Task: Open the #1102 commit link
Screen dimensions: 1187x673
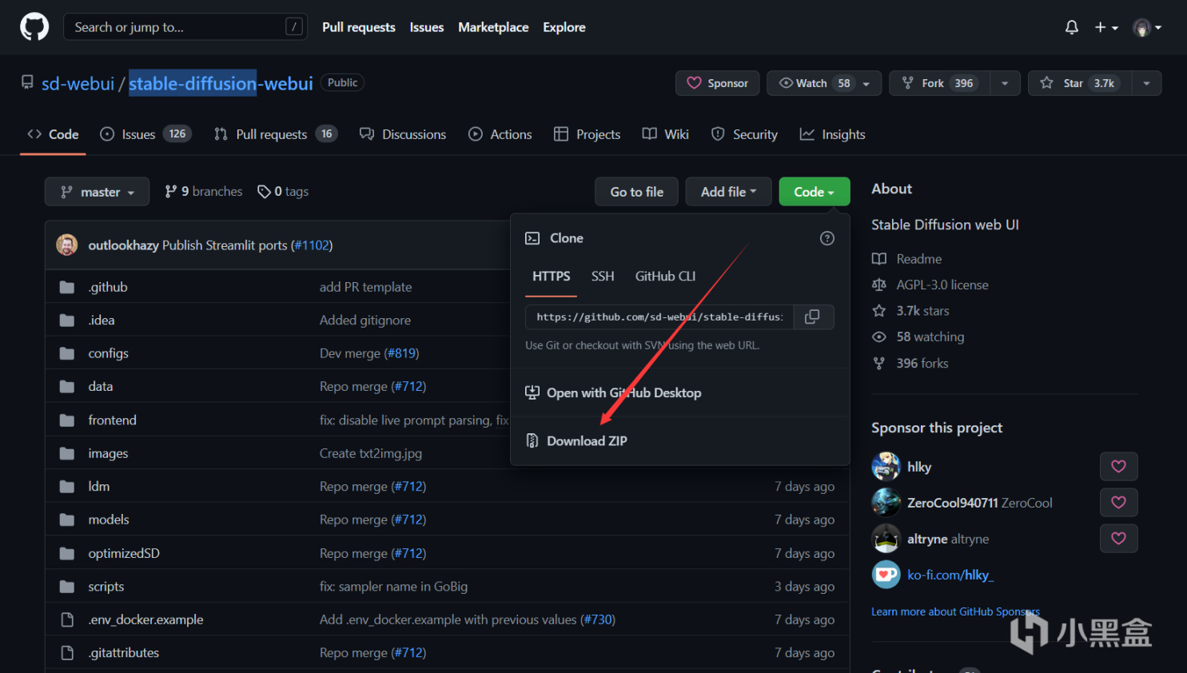Action: pyautogui.click(x=312, y=245)
